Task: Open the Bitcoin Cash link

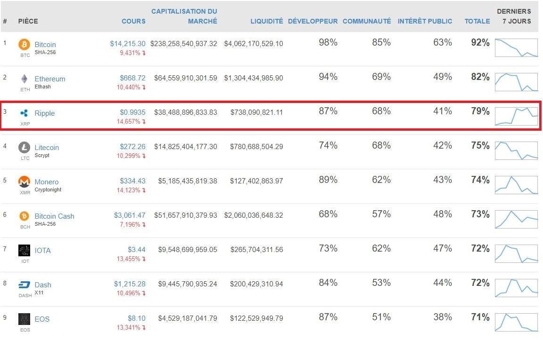Action: pyautogui.click(x=54, y=216)
